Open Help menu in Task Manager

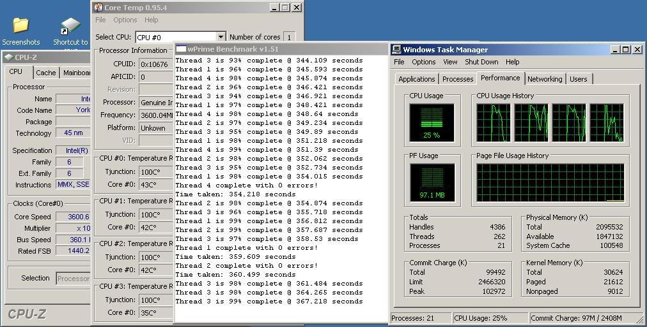[513, 62]
